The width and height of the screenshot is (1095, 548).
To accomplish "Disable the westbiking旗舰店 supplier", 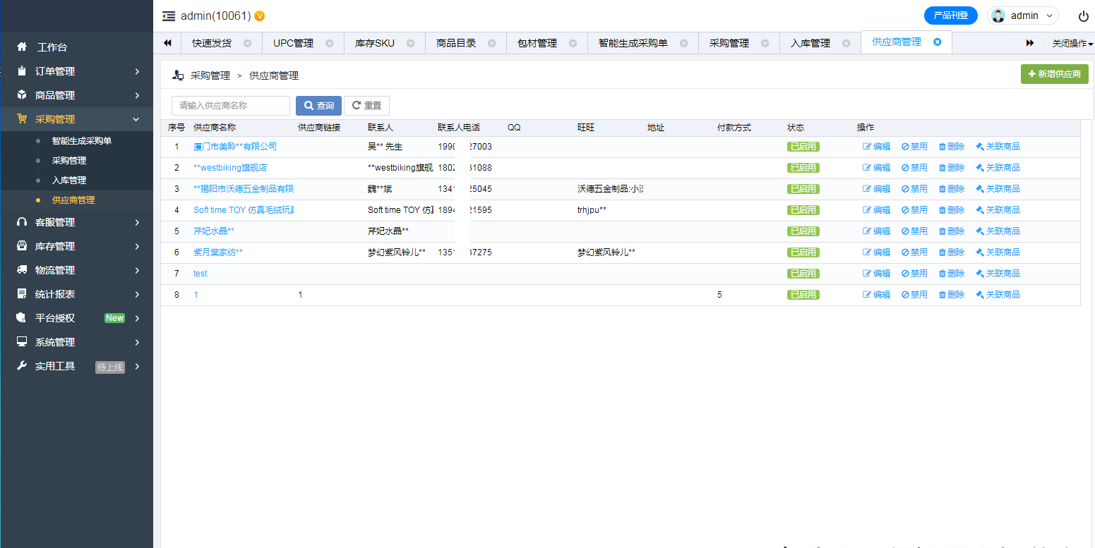I will [x=914, y=168].
